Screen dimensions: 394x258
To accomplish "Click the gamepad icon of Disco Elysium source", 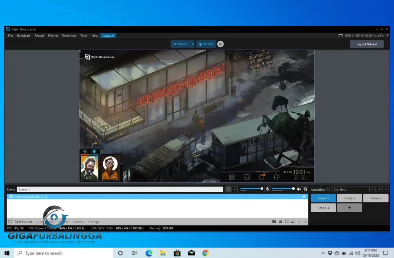I will pos(11,197).
